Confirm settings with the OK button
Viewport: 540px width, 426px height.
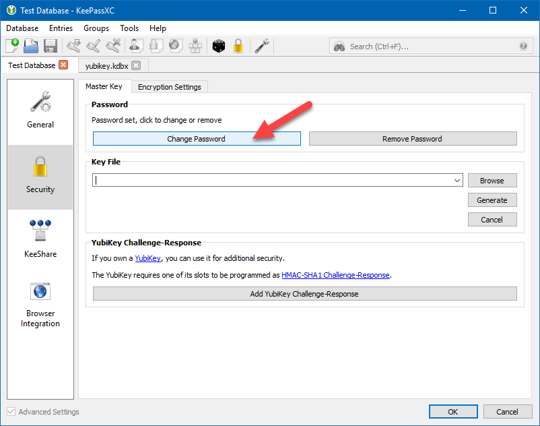[453, 412]
